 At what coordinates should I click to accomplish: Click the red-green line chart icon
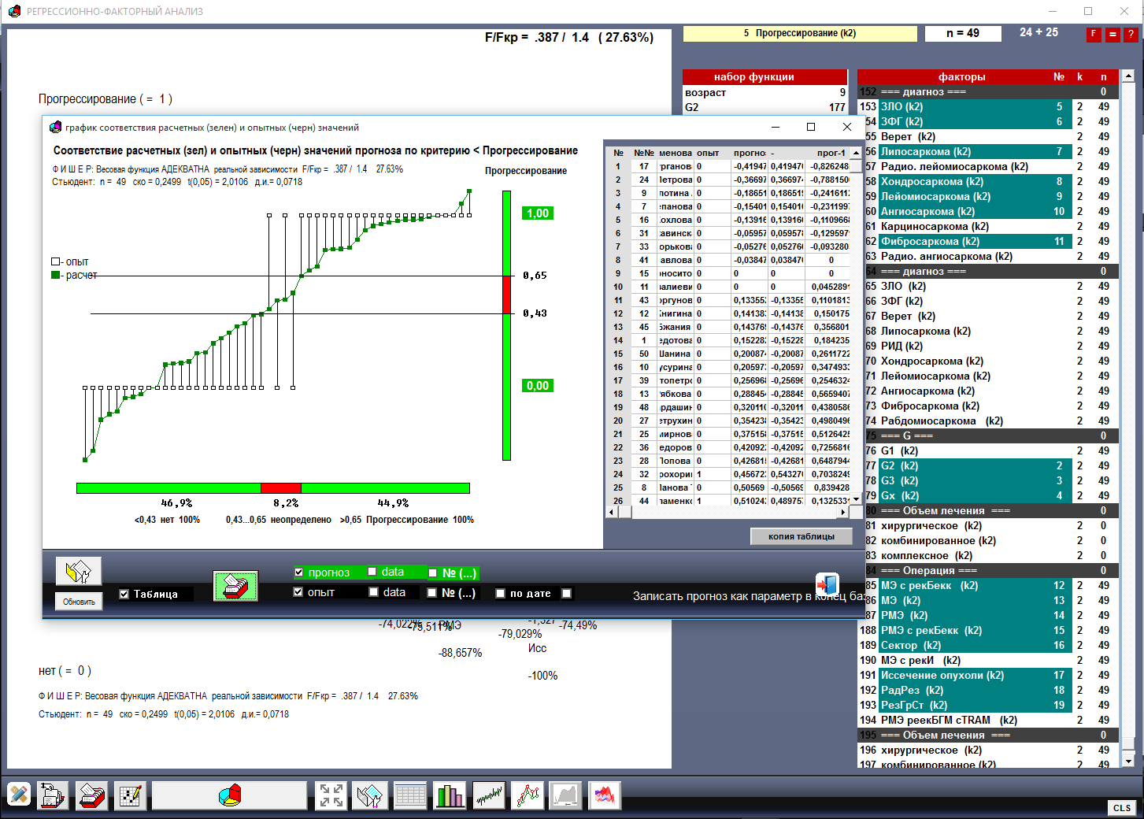pyautogui.click(x=528, y=795)
